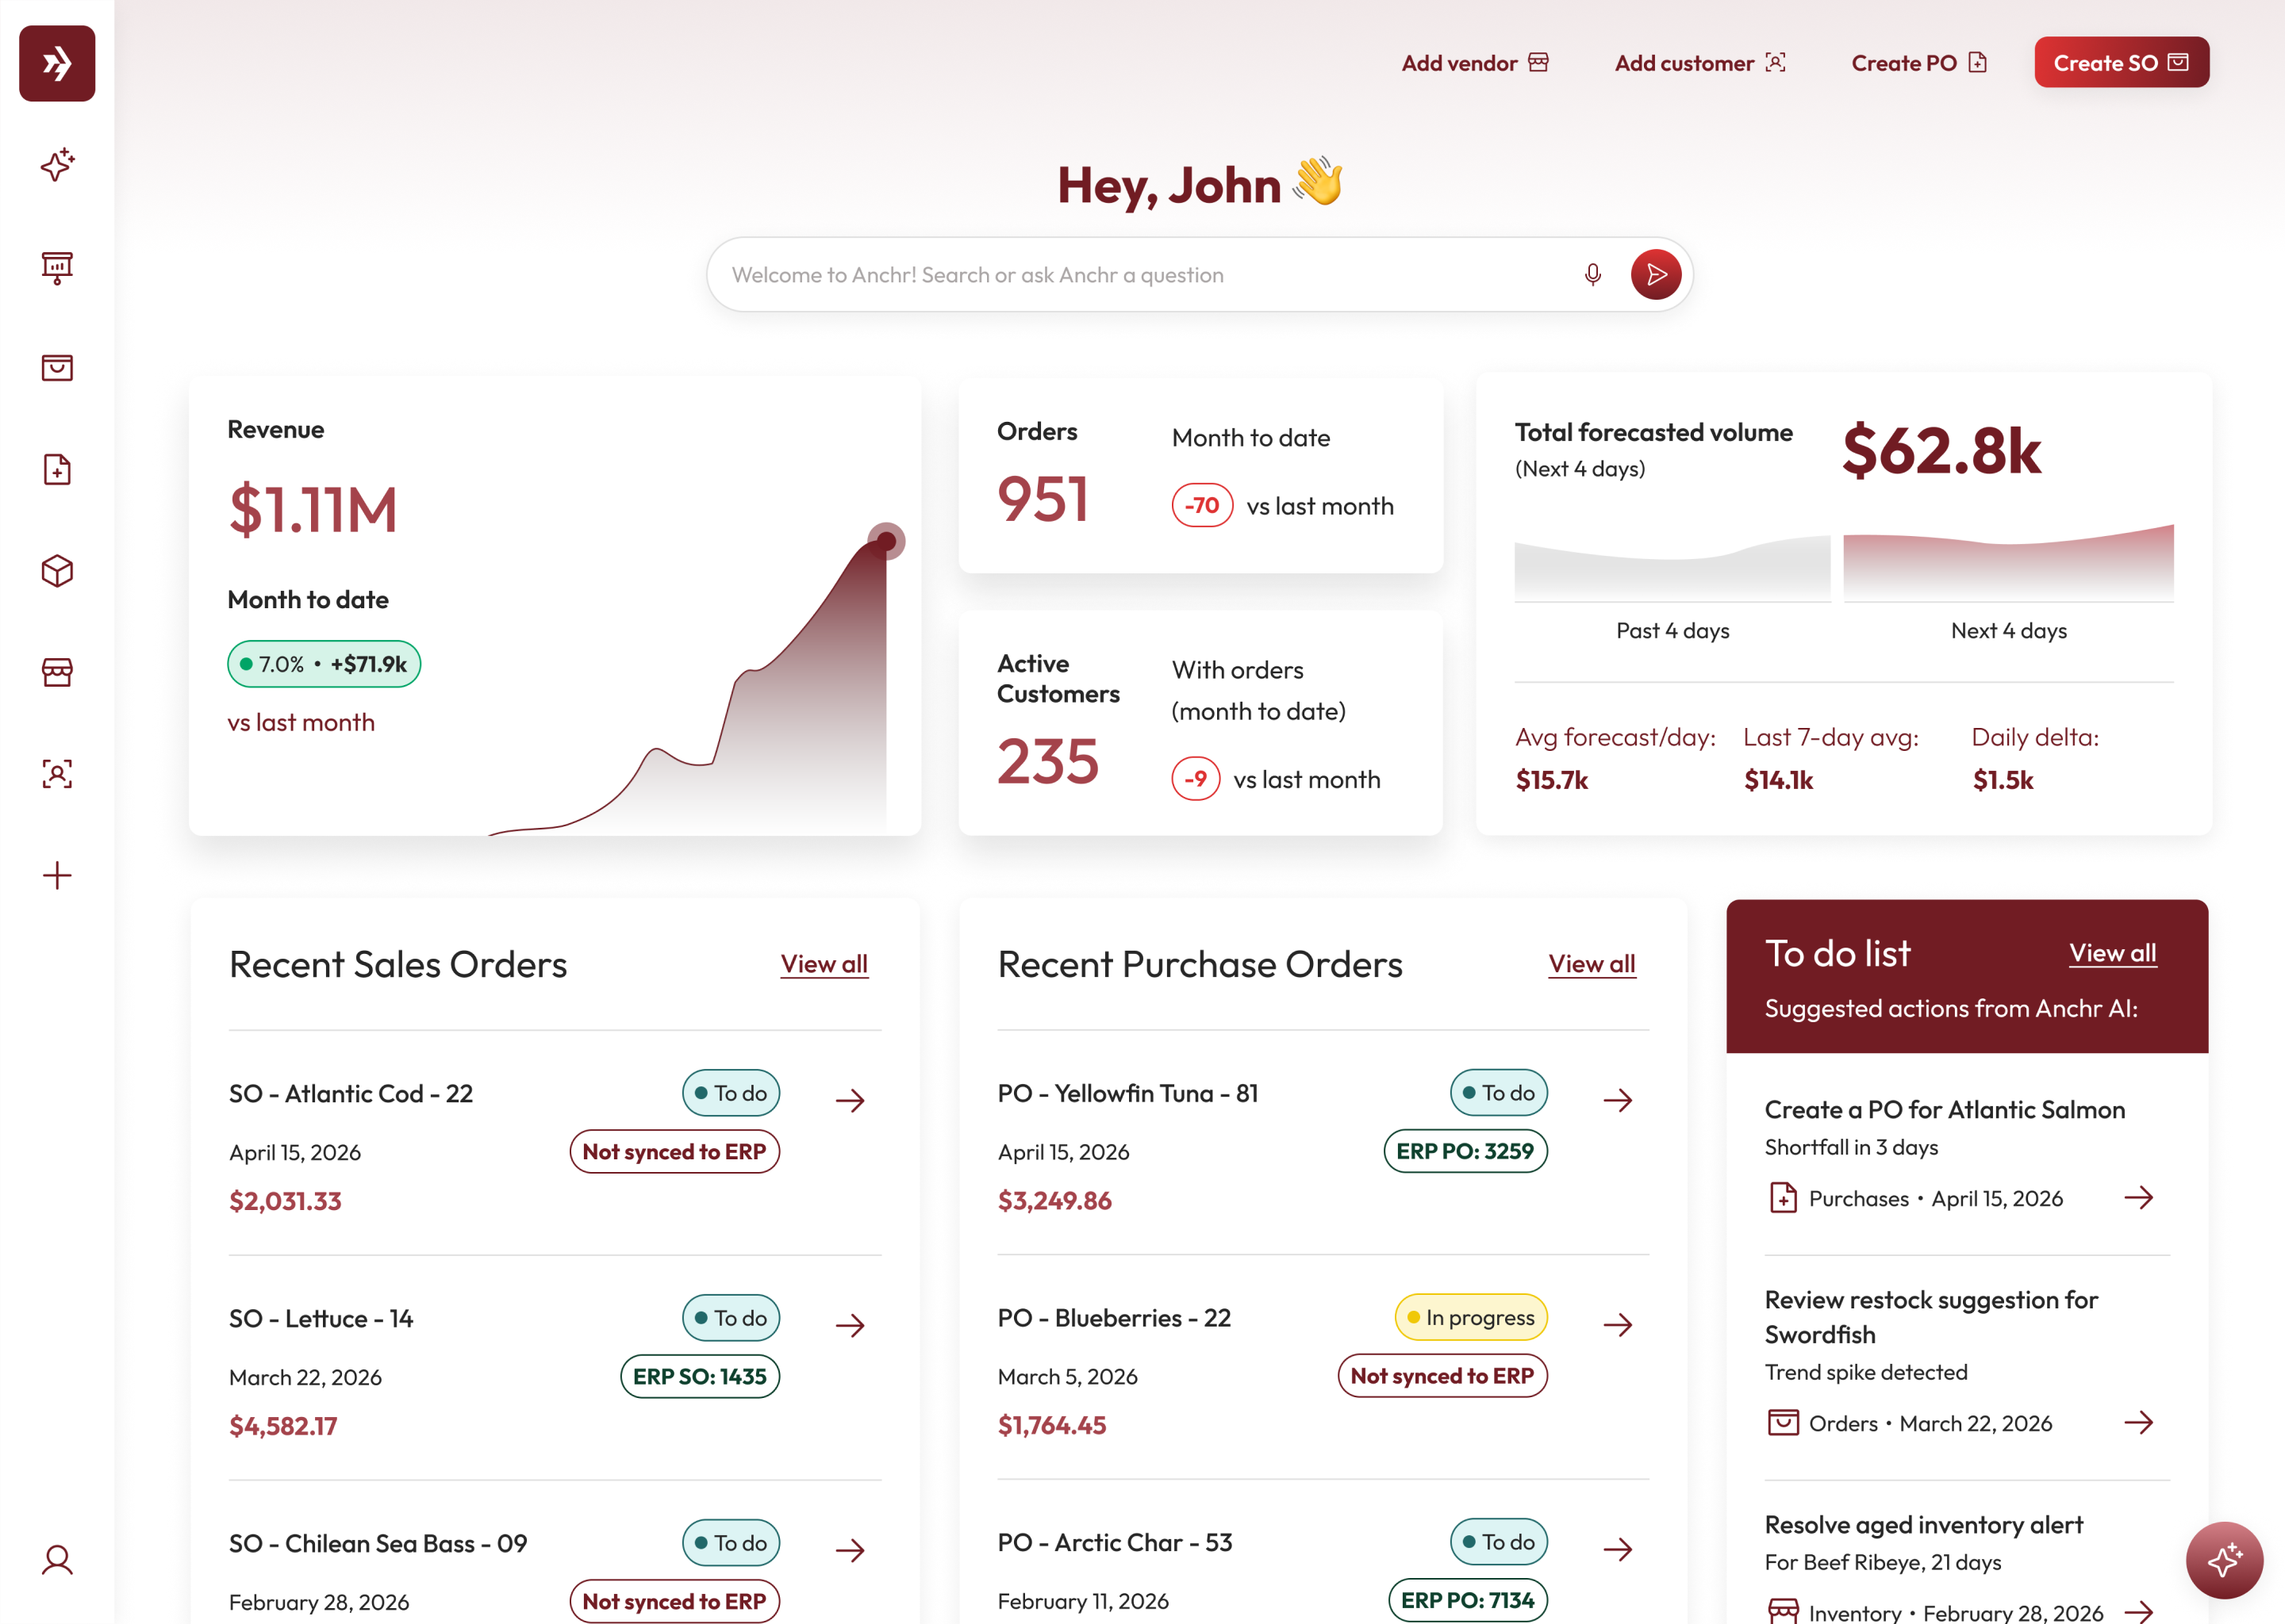Click the Anchr search input field

[1140, 275]
